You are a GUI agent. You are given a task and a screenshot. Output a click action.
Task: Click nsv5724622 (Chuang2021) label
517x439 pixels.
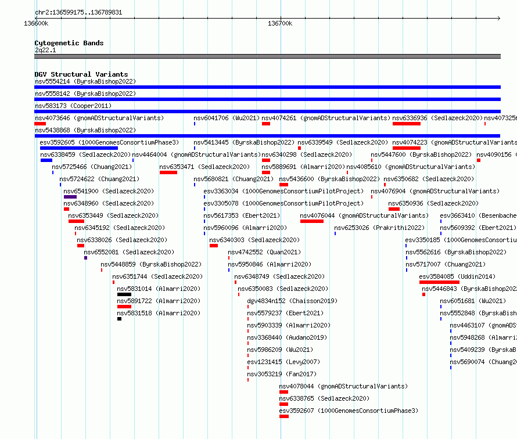tap(99, 179)
